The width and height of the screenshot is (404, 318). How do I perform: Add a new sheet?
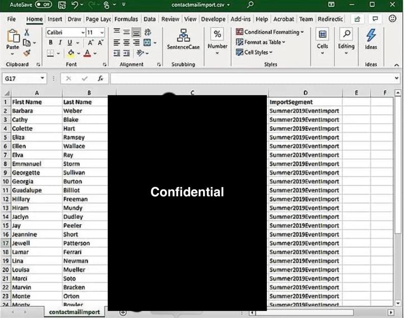tap(123, 312)
